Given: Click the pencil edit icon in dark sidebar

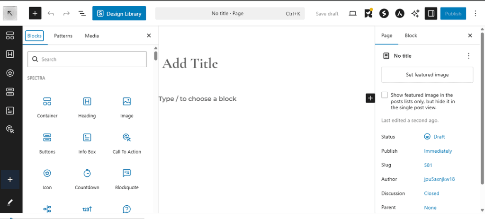Looking at the screenshot, I should pos(10,202).
